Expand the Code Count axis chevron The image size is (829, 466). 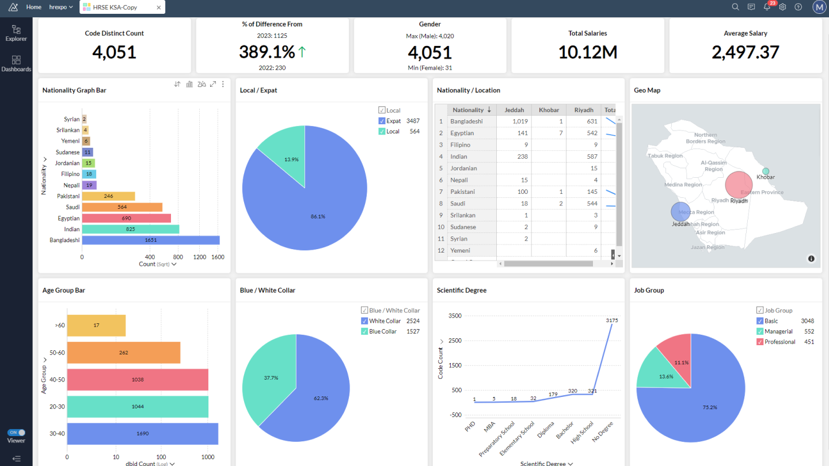[x=440, y=342]
